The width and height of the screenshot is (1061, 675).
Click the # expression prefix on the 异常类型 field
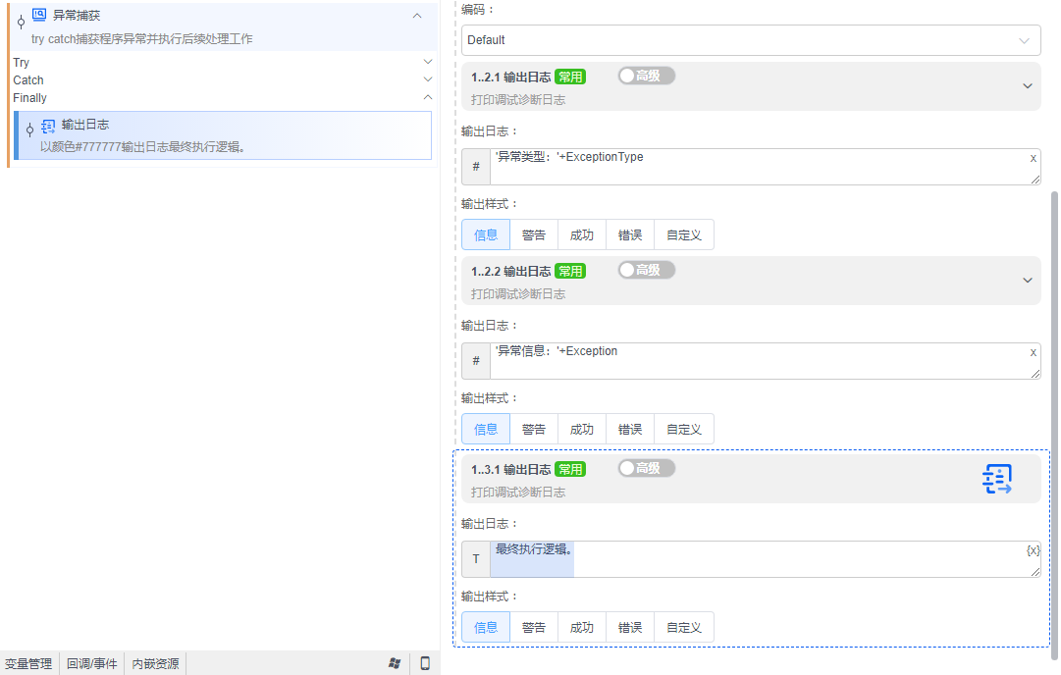475,166
